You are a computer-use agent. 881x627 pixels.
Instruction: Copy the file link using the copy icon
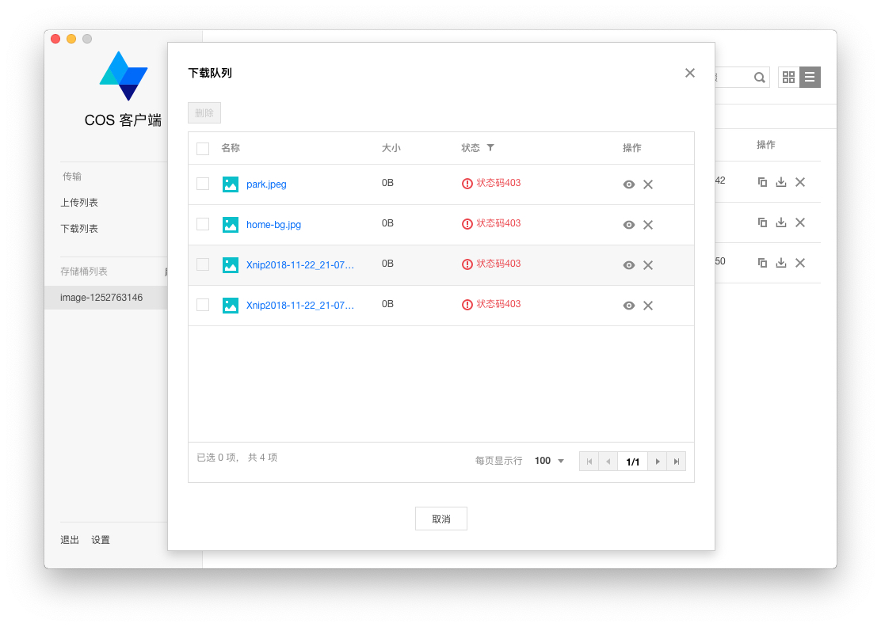coord(761,182)
